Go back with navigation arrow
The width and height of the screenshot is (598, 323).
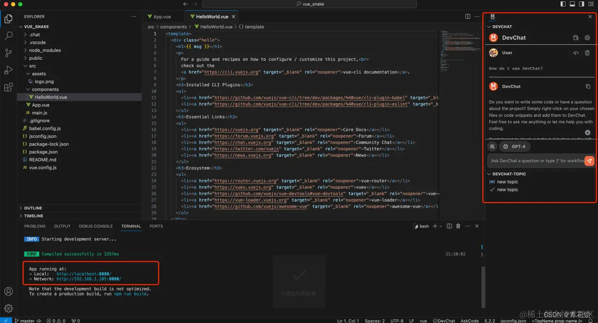pyautogui.click(x=185, y=4)
